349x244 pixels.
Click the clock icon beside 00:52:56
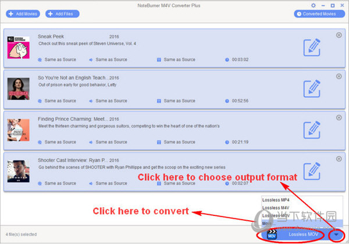click(x=227, y=101)
